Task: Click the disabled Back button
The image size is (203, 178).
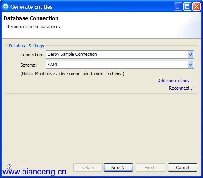Action: (x=88, y=168)
